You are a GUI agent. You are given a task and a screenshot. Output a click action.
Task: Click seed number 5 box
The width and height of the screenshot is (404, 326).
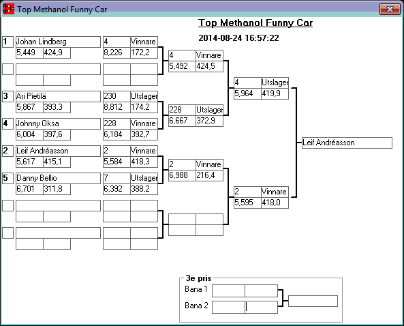[7, 178]
